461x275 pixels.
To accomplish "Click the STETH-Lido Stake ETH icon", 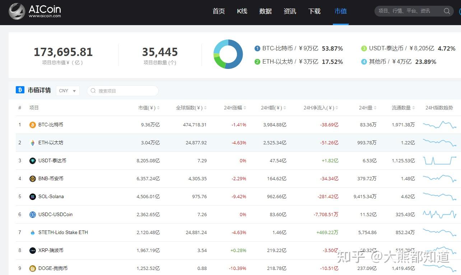I will click(x=33, y=233).
